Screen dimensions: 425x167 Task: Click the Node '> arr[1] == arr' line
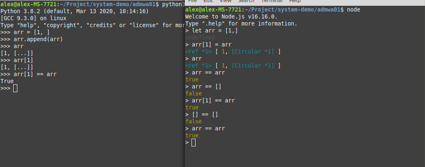210,100
